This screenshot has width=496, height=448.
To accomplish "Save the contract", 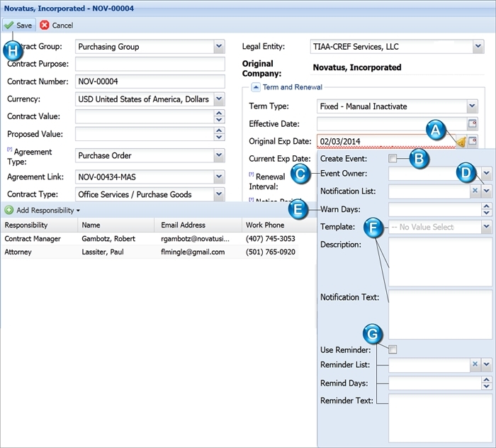I will point(18,26).
